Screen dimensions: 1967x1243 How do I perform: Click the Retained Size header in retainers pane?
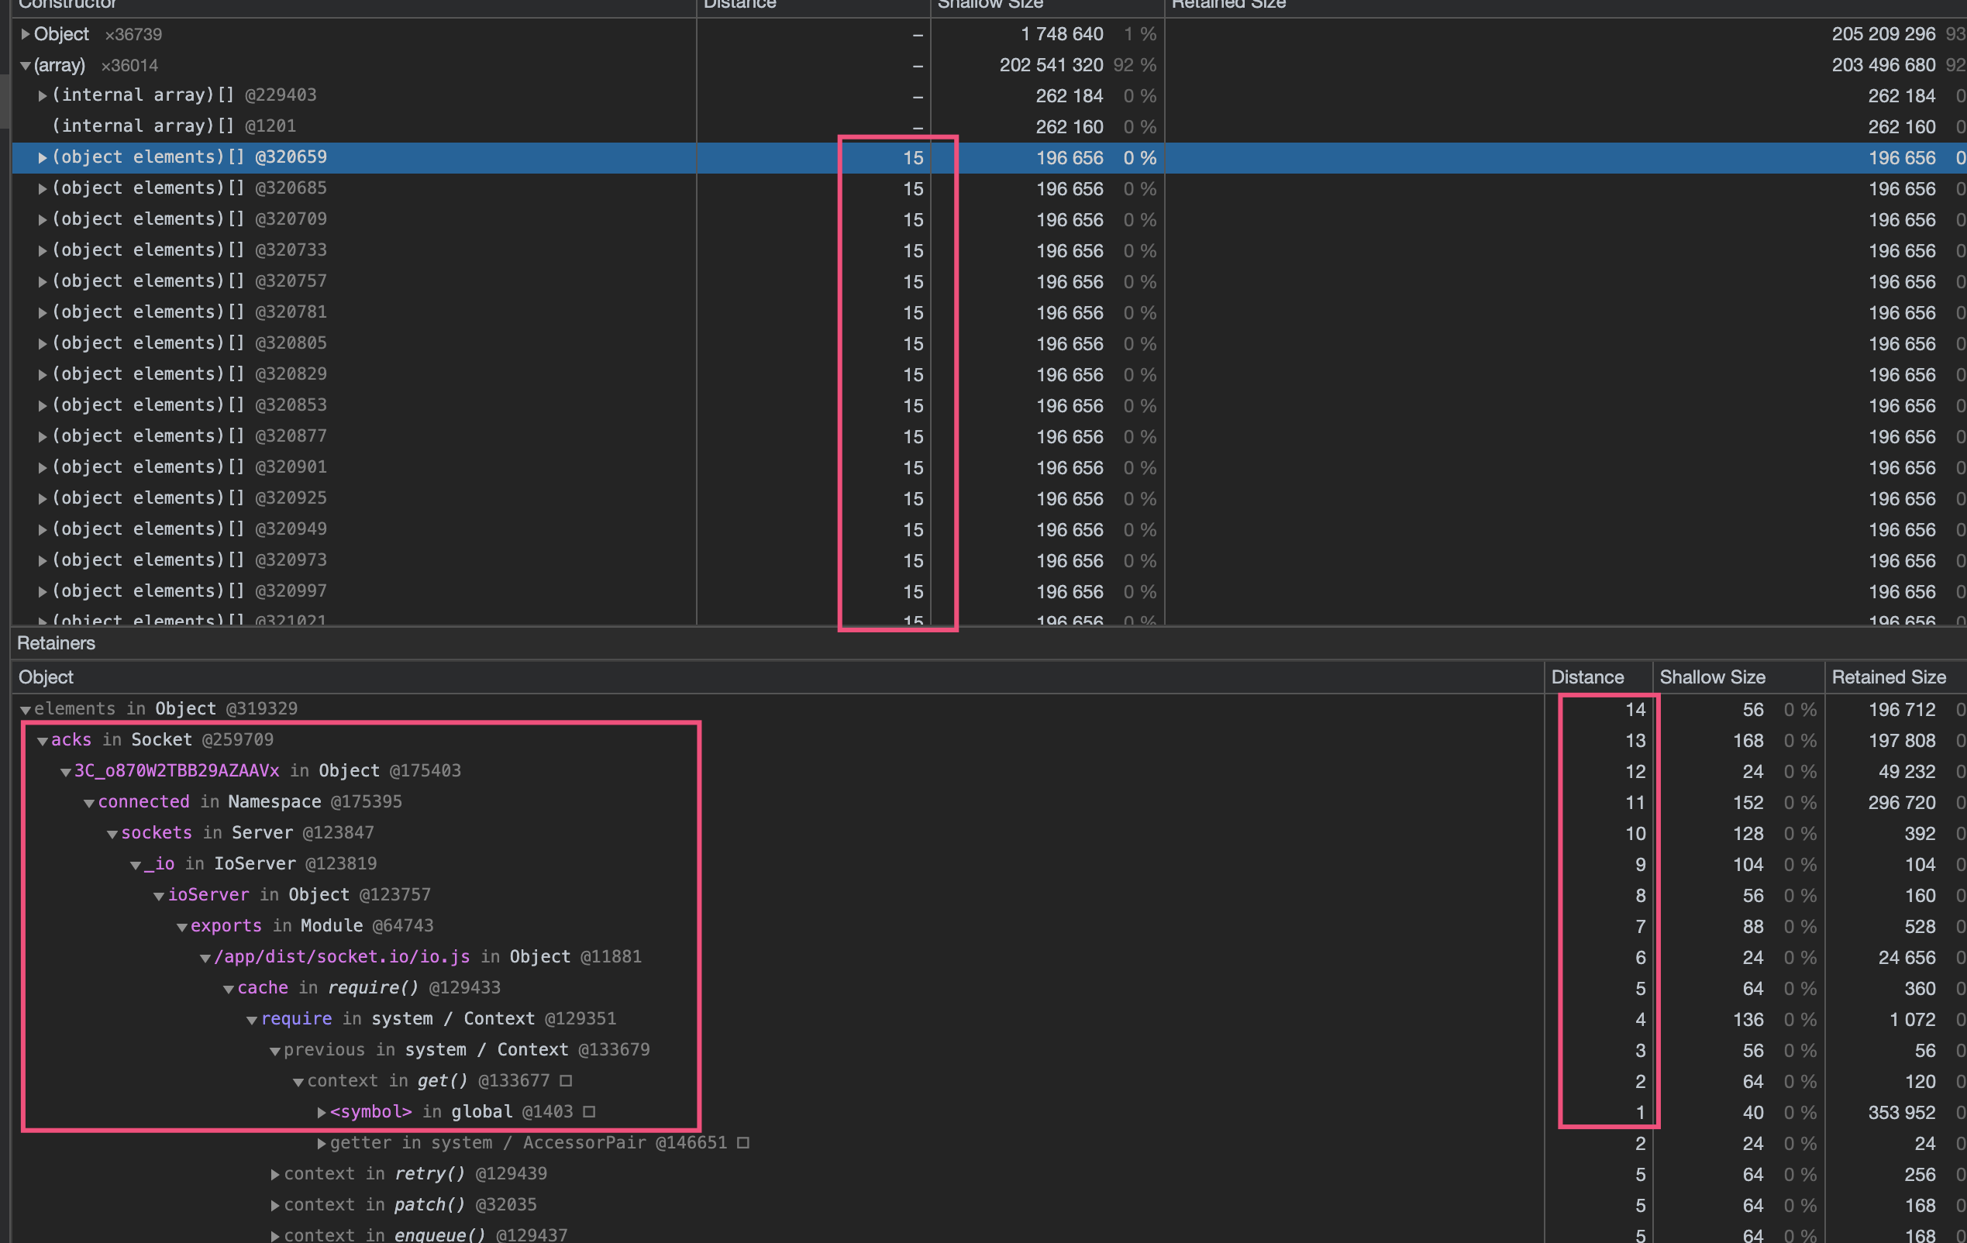click(1888, 677)
